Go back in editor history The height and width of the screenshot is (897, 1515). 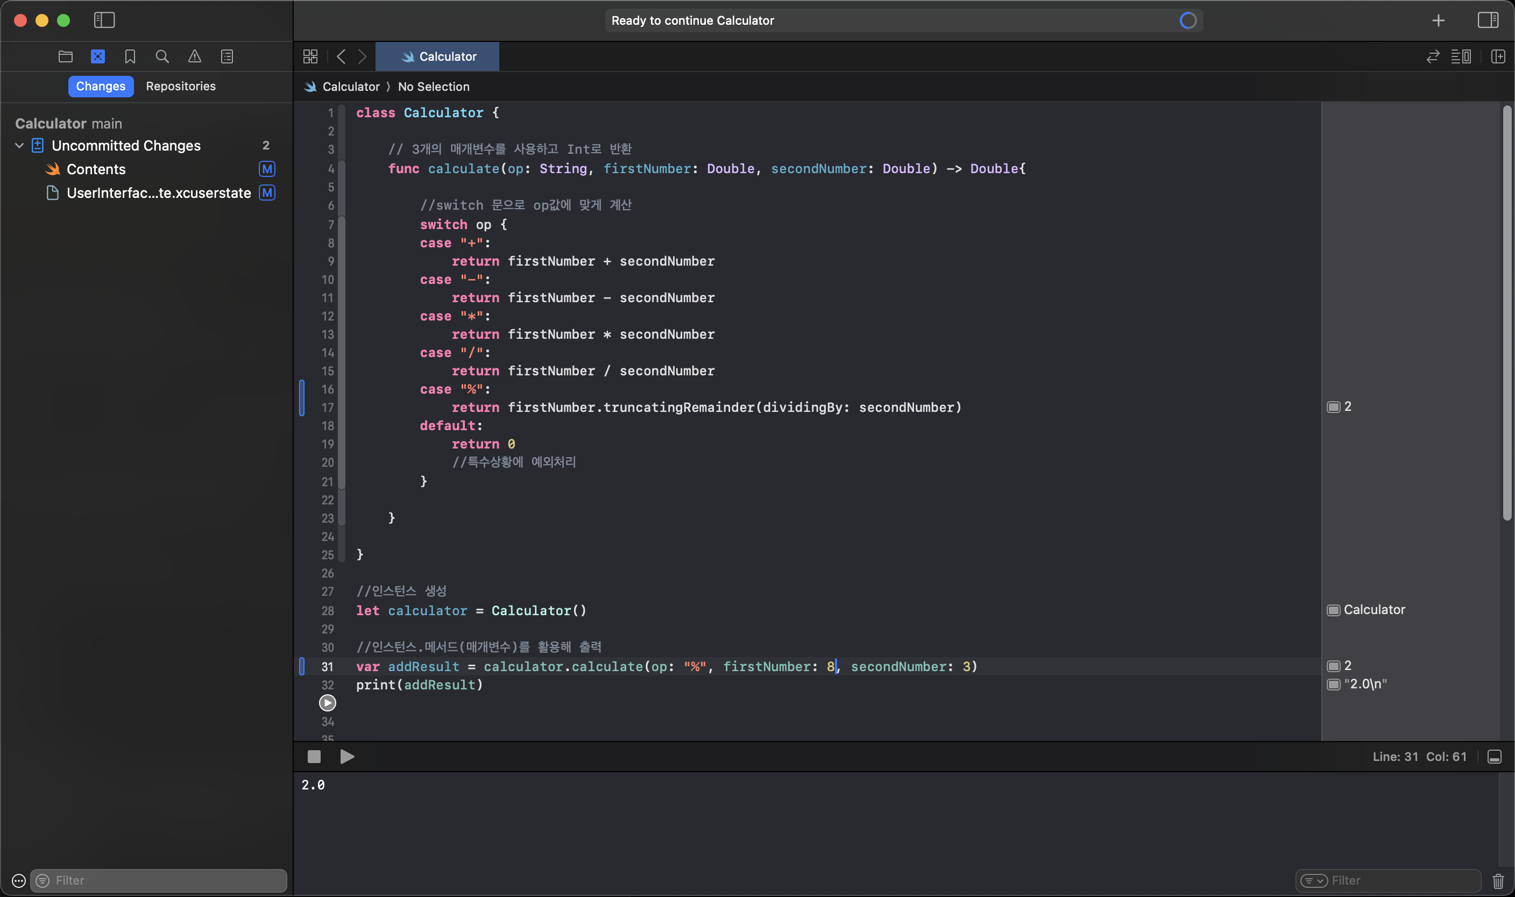tap(342, 56)
